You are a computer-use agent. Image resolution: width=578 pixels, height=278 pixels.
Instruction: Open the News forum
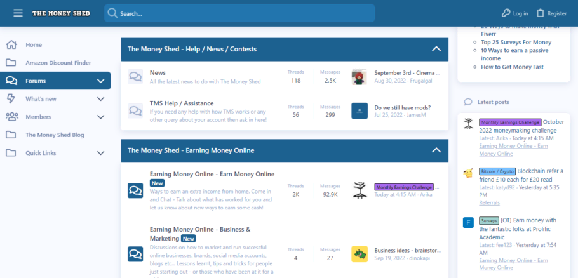click(158, 73)
